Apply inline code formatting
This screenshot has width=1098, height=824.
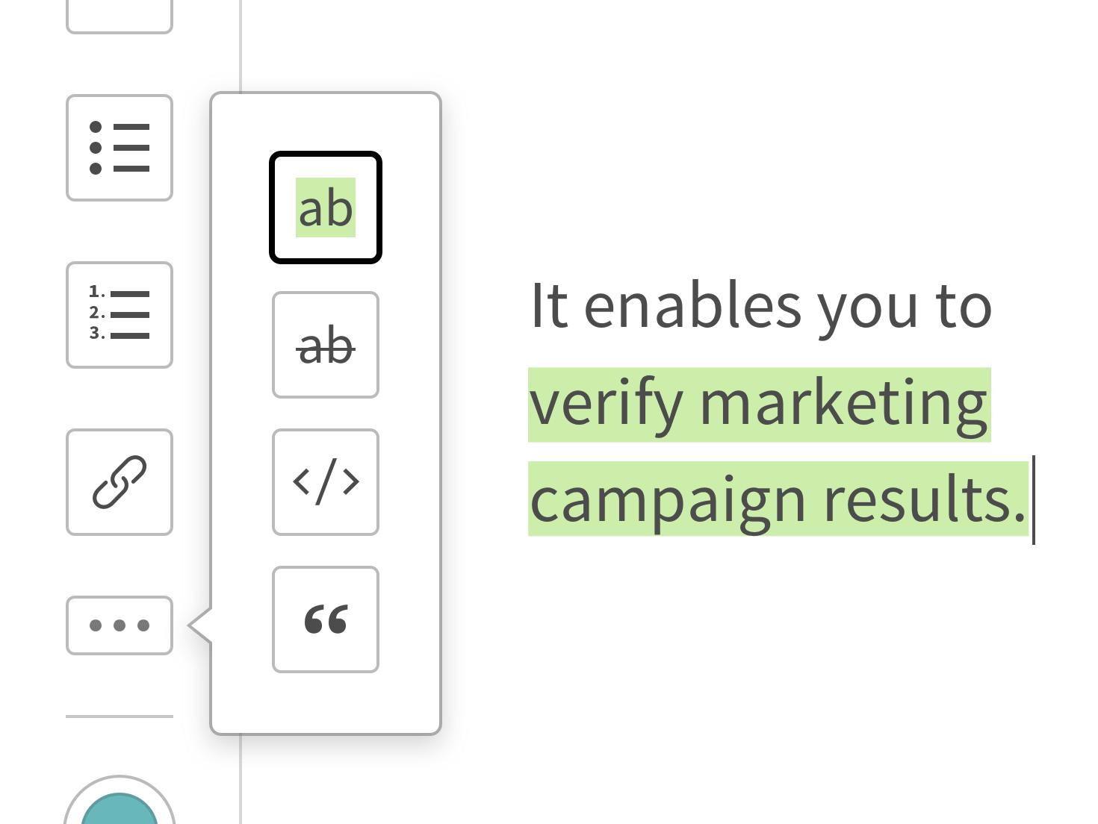[x=326, y=482]
